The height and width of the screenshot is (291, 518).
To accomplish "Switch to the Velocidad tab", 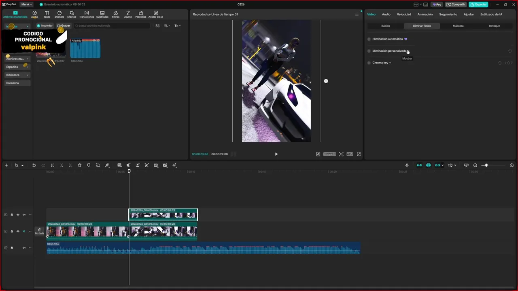I will pos(404,15).
